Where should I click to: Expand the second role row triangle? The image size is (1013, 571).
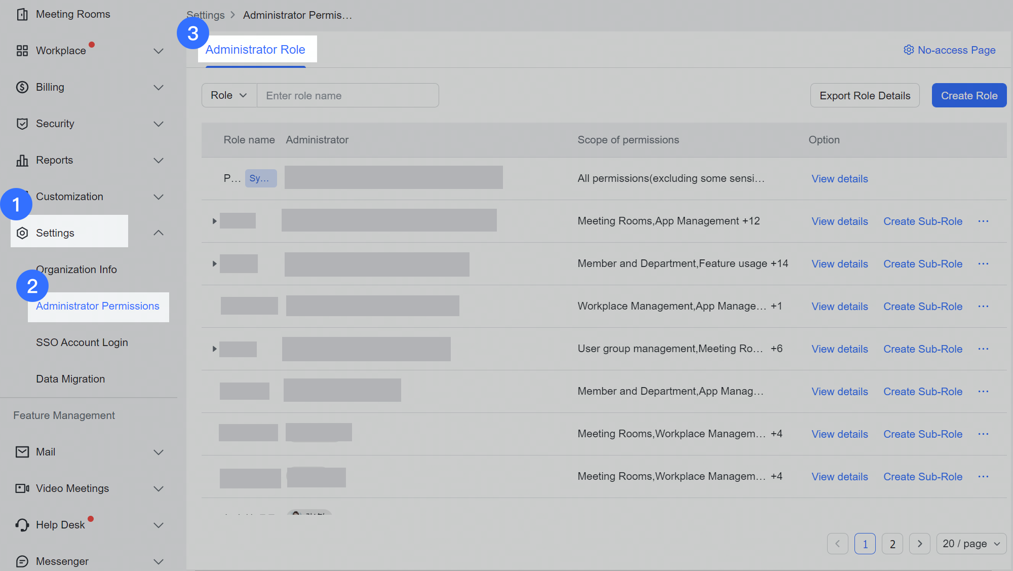(214, 220)
